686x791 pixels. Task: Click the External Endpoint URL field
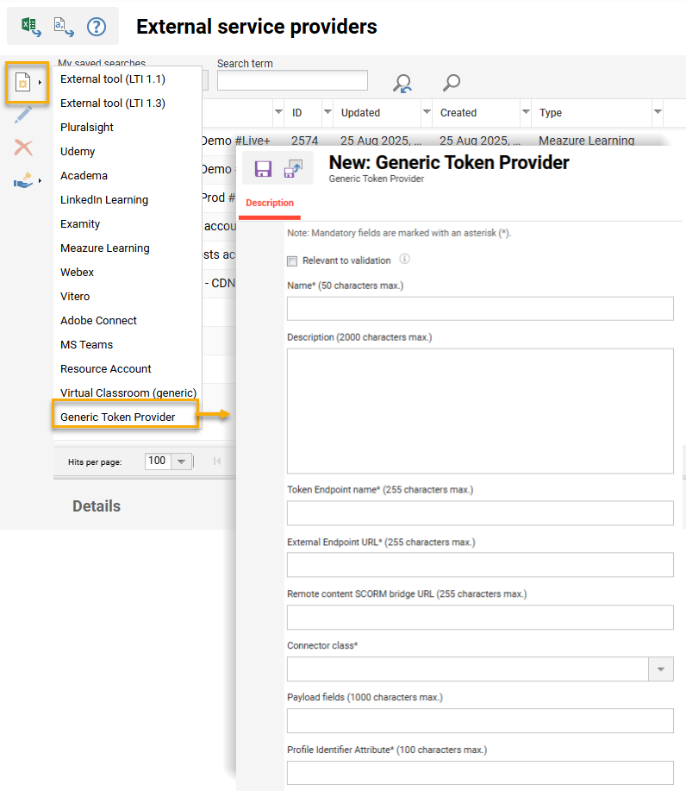click(480, 565)
